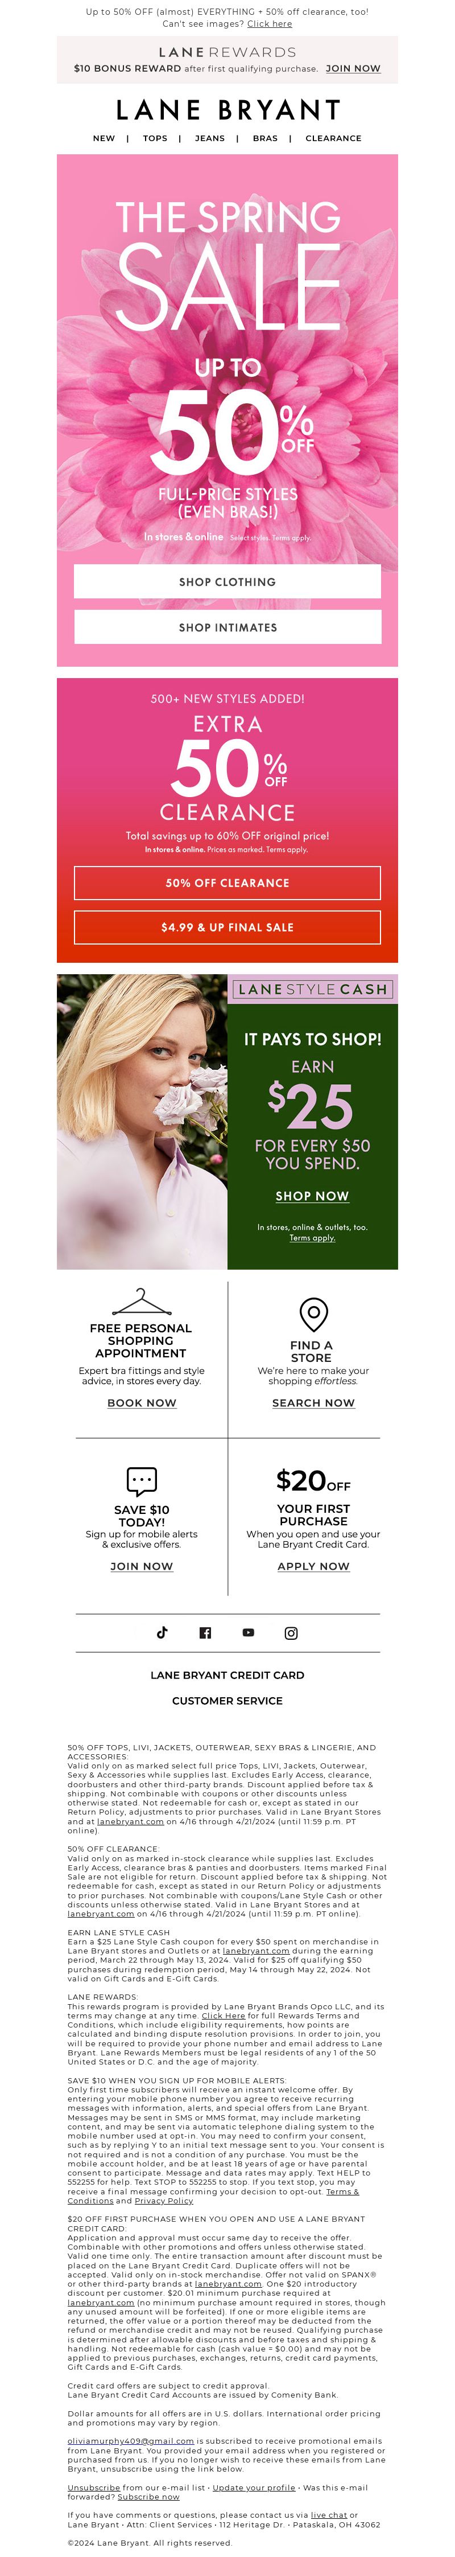This screenshot has height=2557, width=455.
Task: Follow the JOIN NOW rewards link
Action: tap(353, 68)
